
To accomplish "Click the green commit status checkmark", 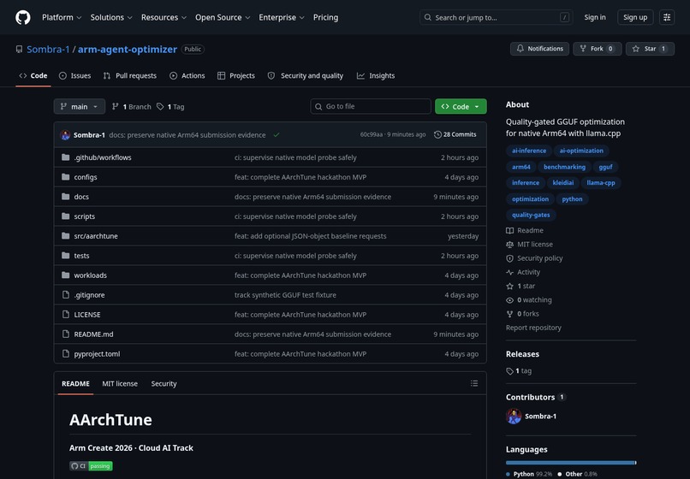I will [x=277, y=135].
